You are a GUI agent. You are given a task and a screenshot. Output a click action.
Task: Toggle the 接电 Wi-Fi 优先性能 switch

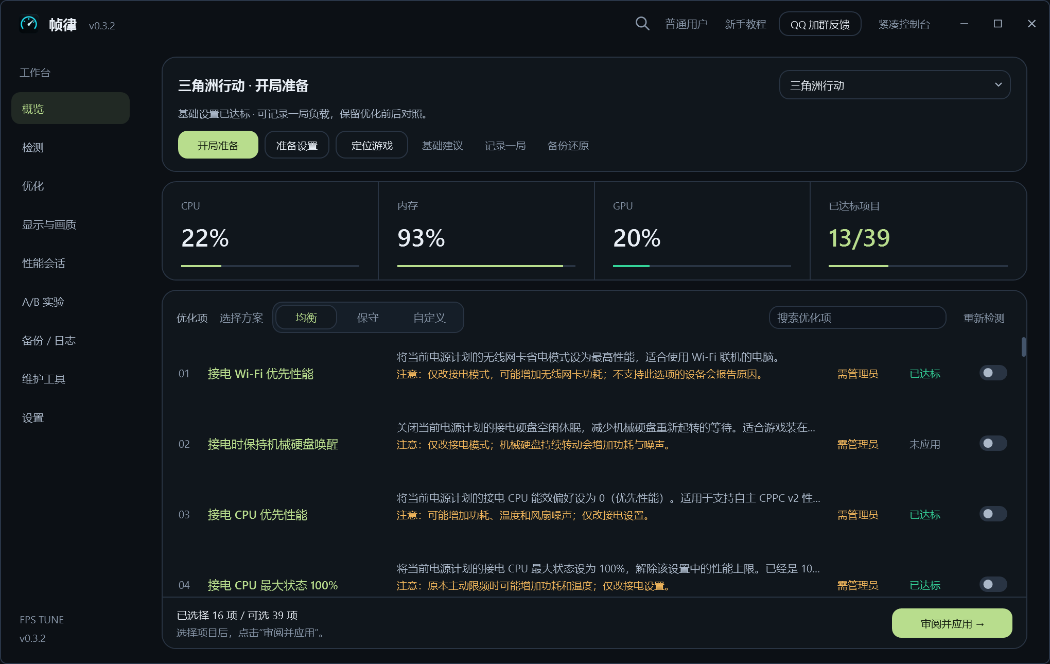coord(993,373)
